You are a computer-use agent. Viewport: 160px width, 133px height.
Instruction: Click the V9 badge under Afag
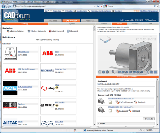57,88
